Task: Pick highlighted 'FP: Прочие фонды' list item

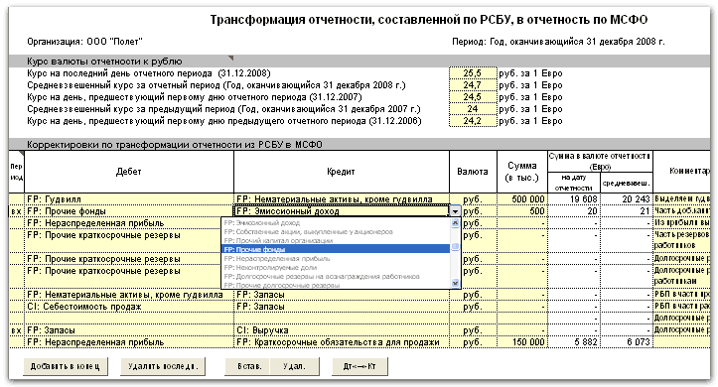Action: (336, 249)
